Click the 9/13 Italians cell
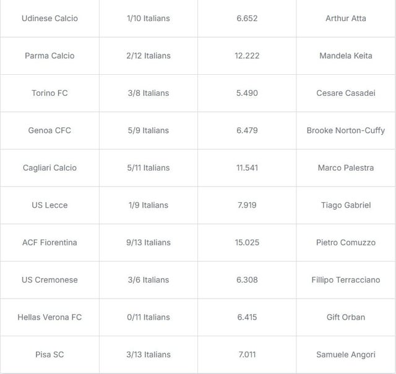Image resolution: width=396 pixels, height=374 pixels. (x=148, y=242)
